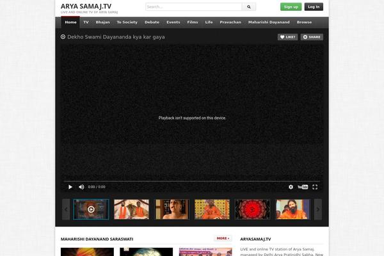Open the Maharishi Dayanand menu item

pos(269,22)
